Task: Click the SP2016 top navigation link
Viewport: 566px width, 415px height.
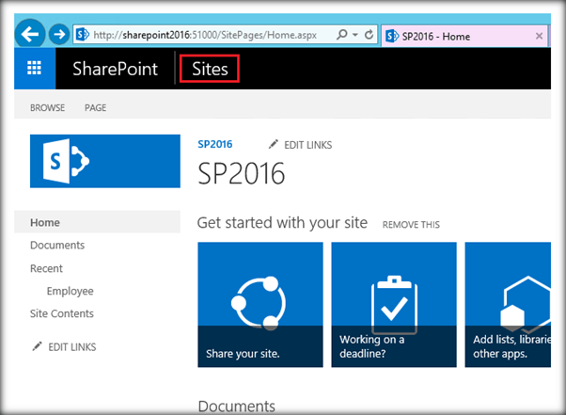Action: pyautogui.click(x=215, y=144)
